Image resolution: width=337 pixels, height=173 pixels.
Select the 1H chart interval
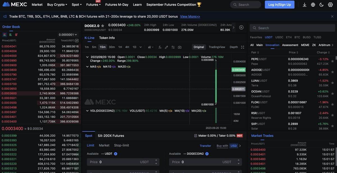pyautogui.click(x=120, y=47)
